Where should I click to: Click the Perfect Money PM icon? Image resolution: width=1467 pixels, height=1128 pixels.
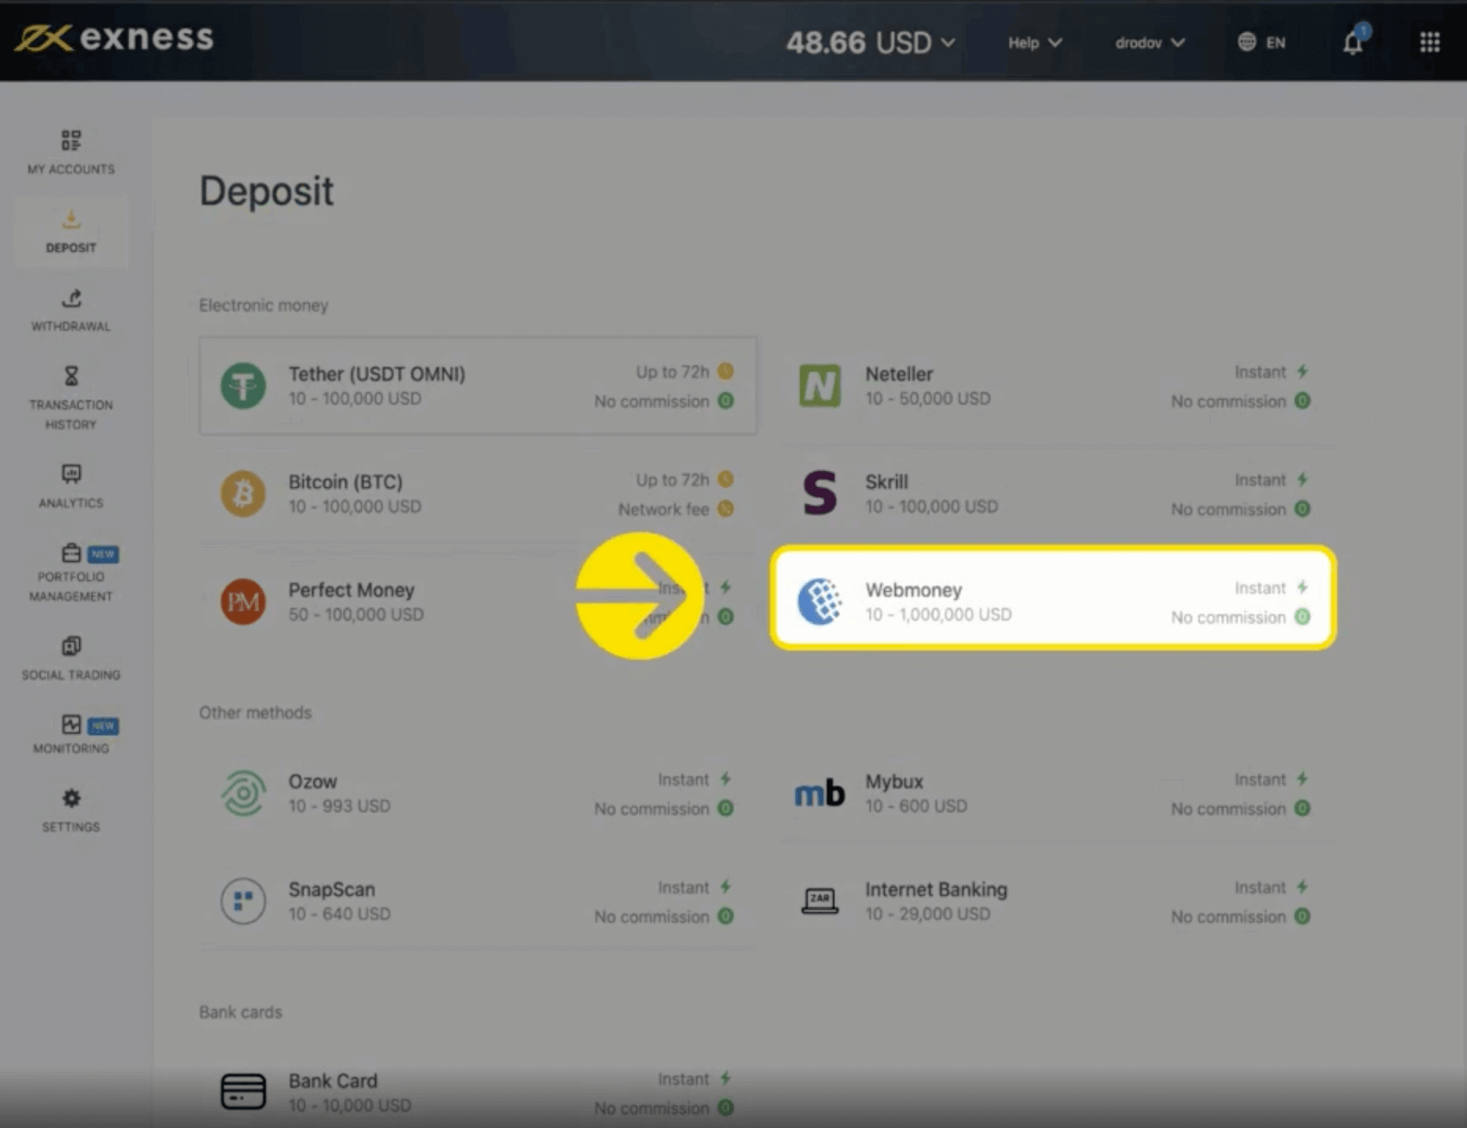244,602
